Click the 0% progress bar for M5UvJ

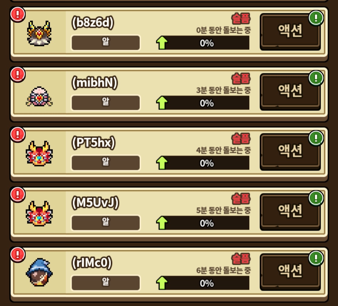(206, 223)
